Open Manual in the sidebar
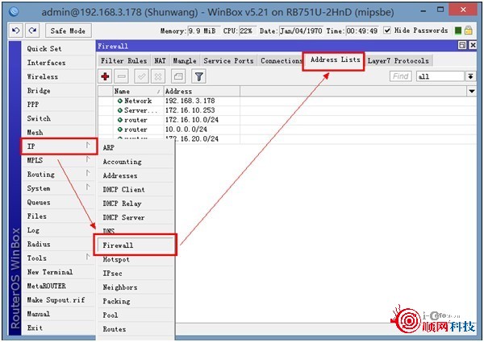Viewport: 484px width, 342px height. (x=58, y=314)
